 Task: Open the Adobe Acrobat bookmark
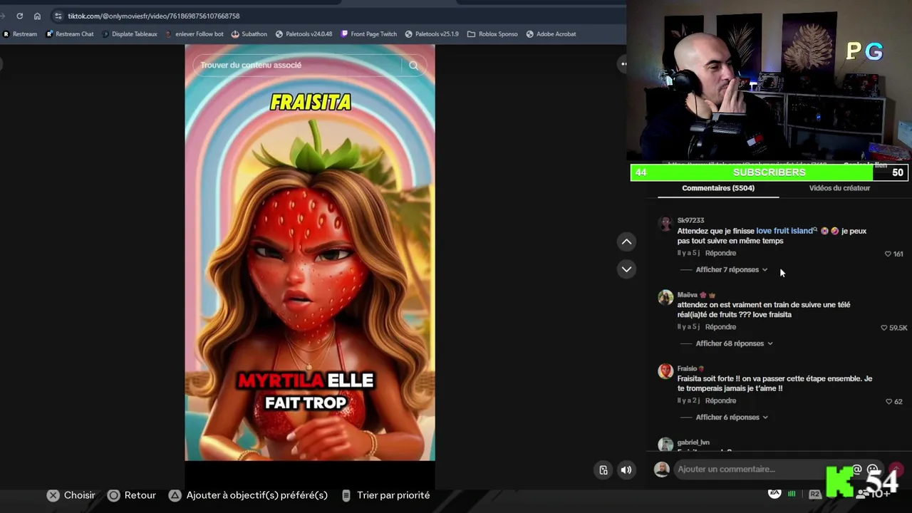click(x=551, y=33)
